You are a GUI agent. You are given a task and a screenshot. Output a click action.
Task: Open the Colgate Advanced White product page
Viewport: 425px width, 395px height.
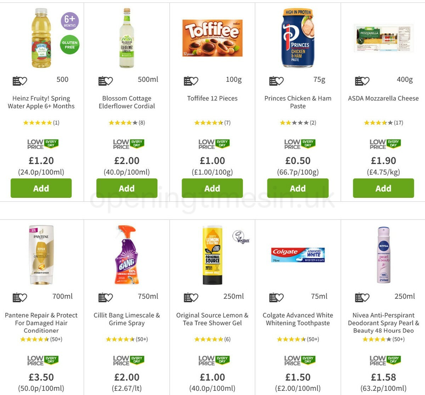click(x=297, y=319)
